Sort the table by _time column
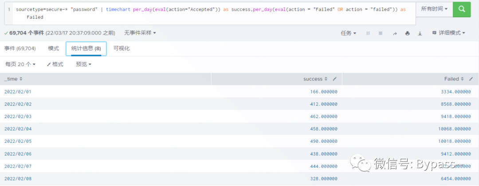This screenshot has width=479, height=186. point(13,79)
